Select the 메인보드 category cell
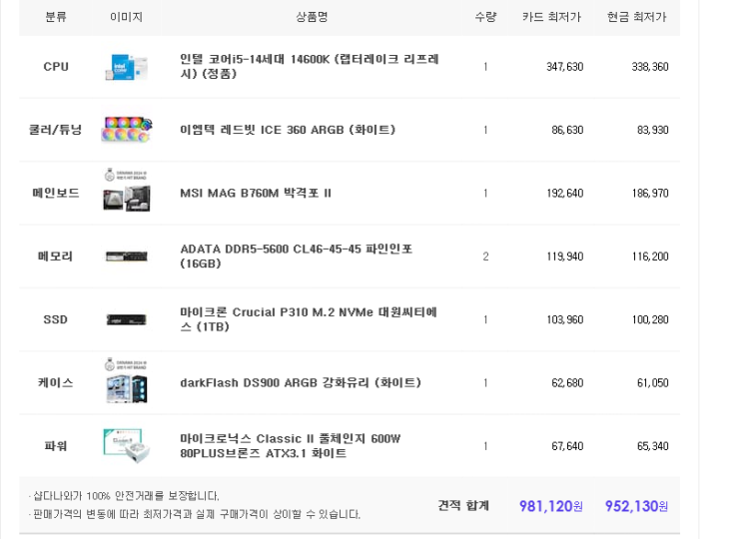 [x=56, y=193]
